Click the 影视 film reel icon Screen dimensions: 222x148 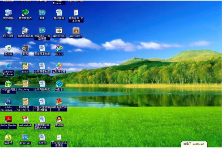tap(25, 48)
